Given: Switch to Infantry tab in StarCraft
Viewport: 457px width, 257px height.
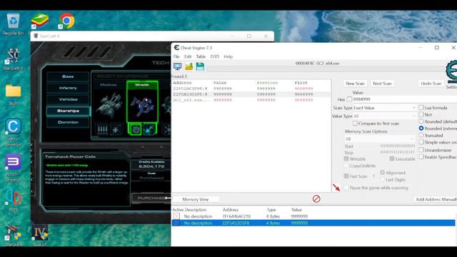Looking at the screenshot, I should (x=68, y=88).
